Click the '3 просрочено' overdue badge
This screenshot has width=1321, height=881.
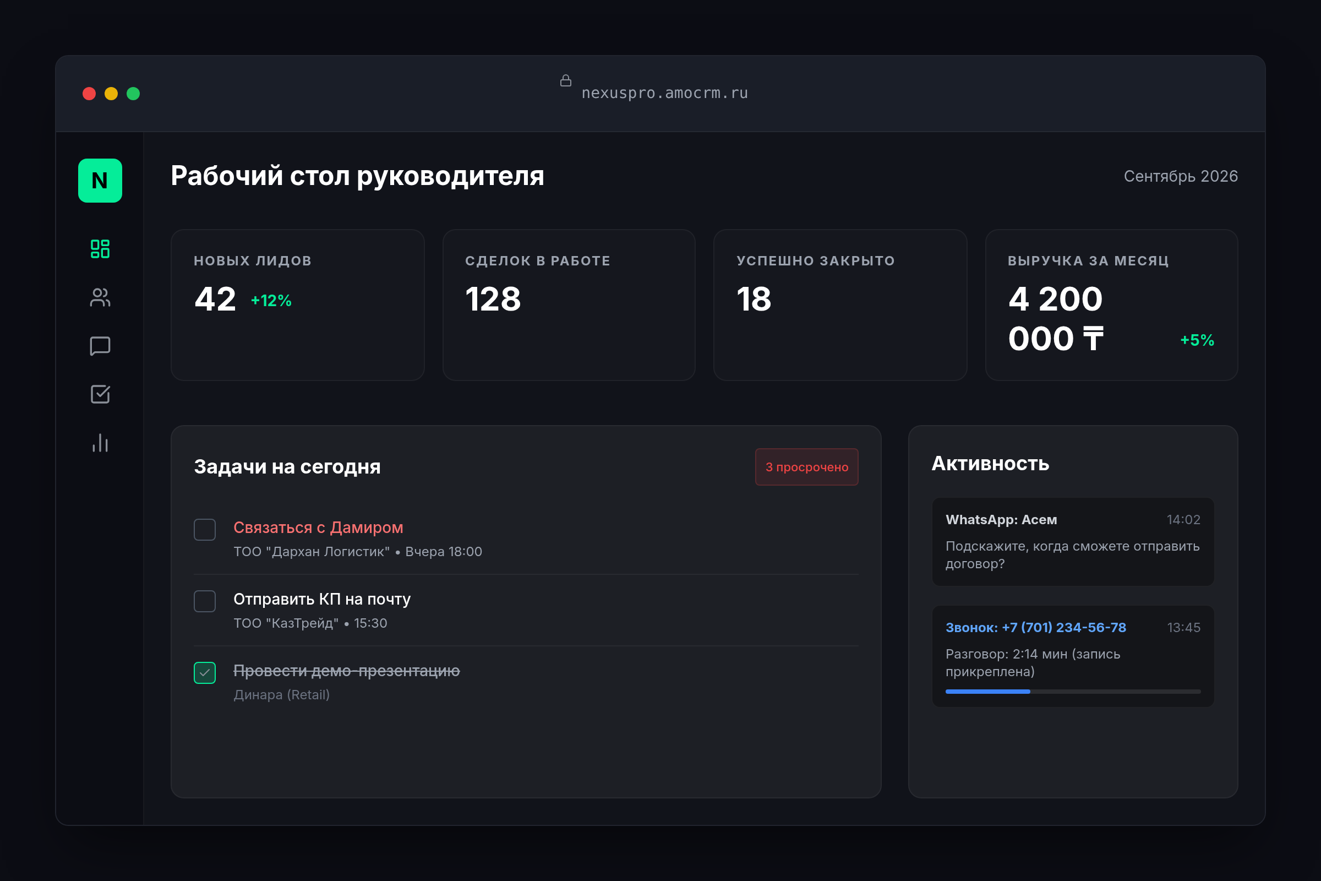click(x=806, y=467)
